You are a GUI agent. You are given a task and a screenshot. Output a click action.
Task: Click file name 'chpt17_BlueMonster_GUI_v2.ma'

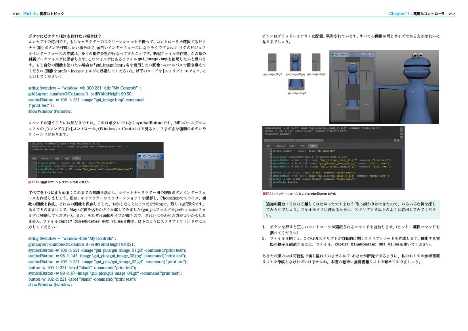tap(367, 244)
